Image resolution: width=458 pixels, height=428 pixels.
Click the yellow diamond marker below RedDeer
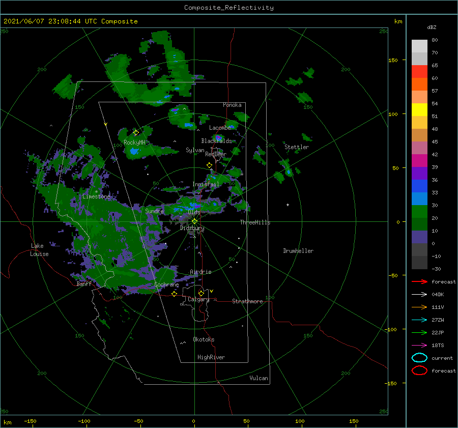pyautogui.click(x=210, y=165)
